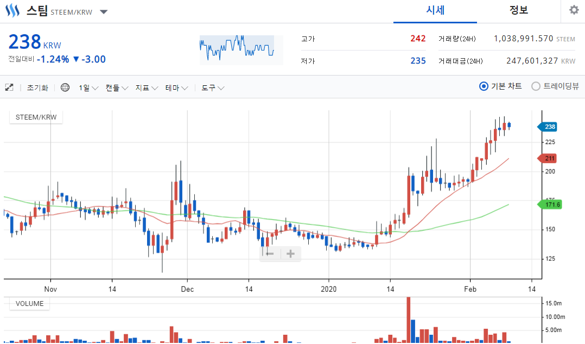This screenshot has height=344, width=585.
Task: Click the Nov label on time axis
Action: coord(50,289)
